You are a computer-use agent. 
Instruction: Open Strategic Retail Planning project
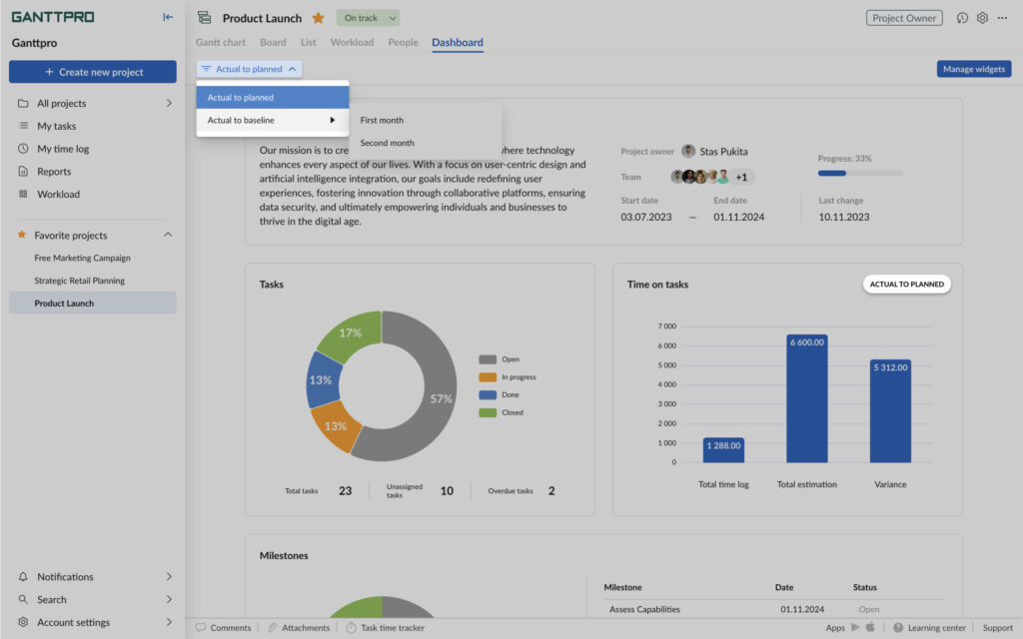79,281
